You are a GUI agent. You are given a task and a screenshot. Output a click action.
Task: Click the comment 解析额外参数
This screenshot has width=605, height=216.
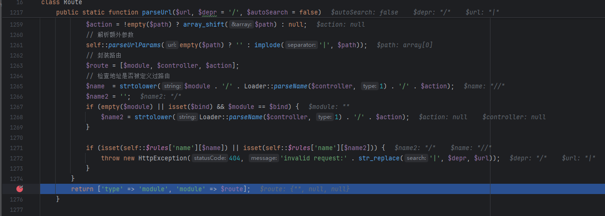(x=110, y=35)
